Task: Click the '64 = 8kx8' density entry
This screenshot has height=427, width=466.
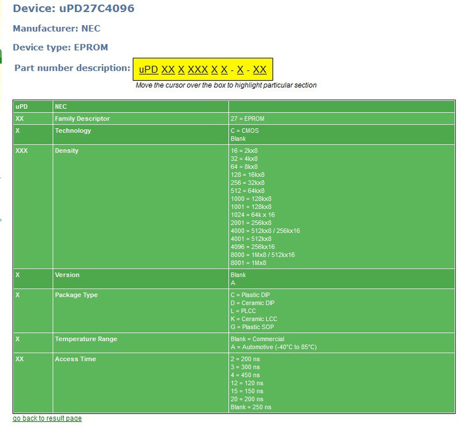Action: 244,167
